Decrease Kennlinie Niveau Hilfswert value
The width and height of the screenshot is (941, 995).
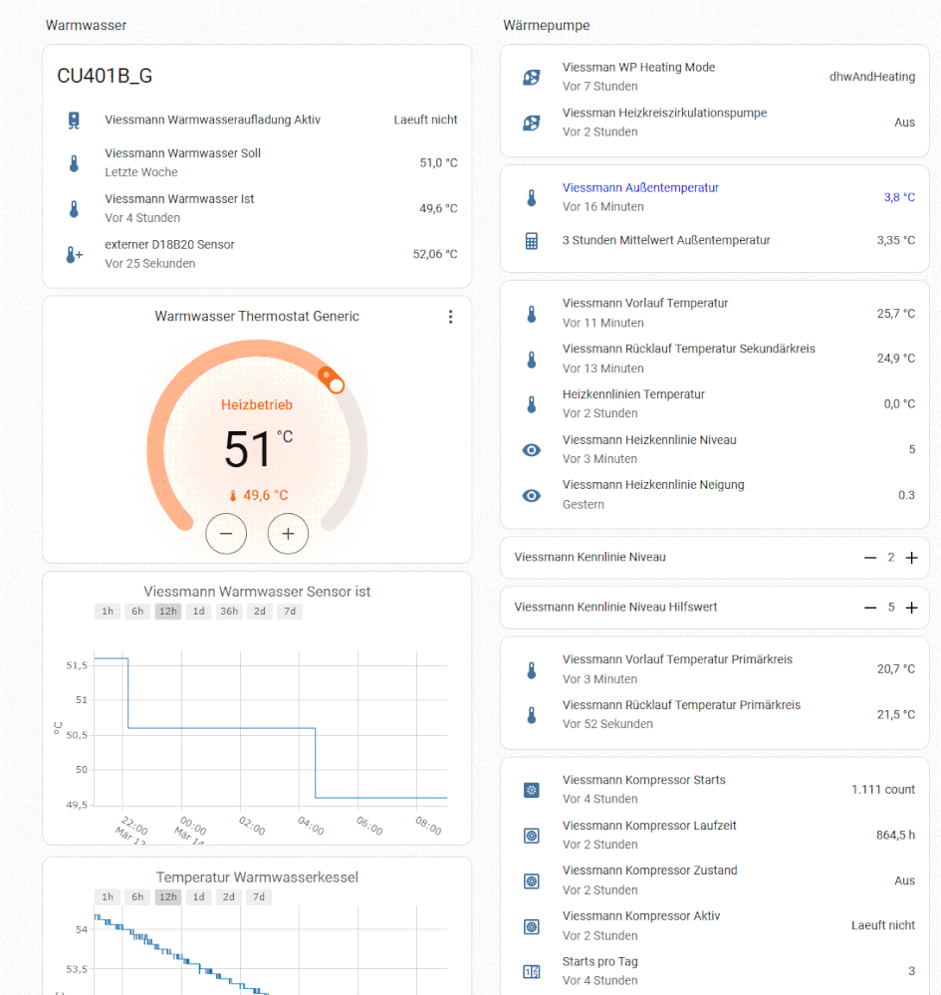[870, 608]
